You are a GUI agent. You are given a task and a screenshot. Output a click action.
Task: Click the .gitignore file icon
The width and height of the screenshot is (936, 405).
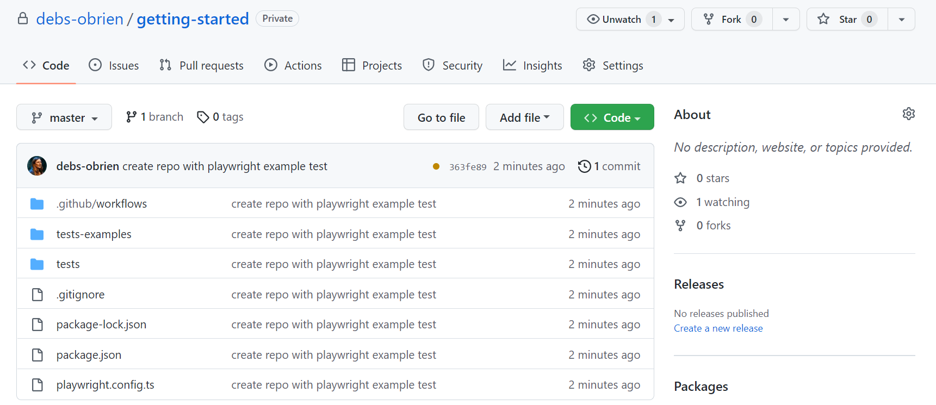[38, 295]
